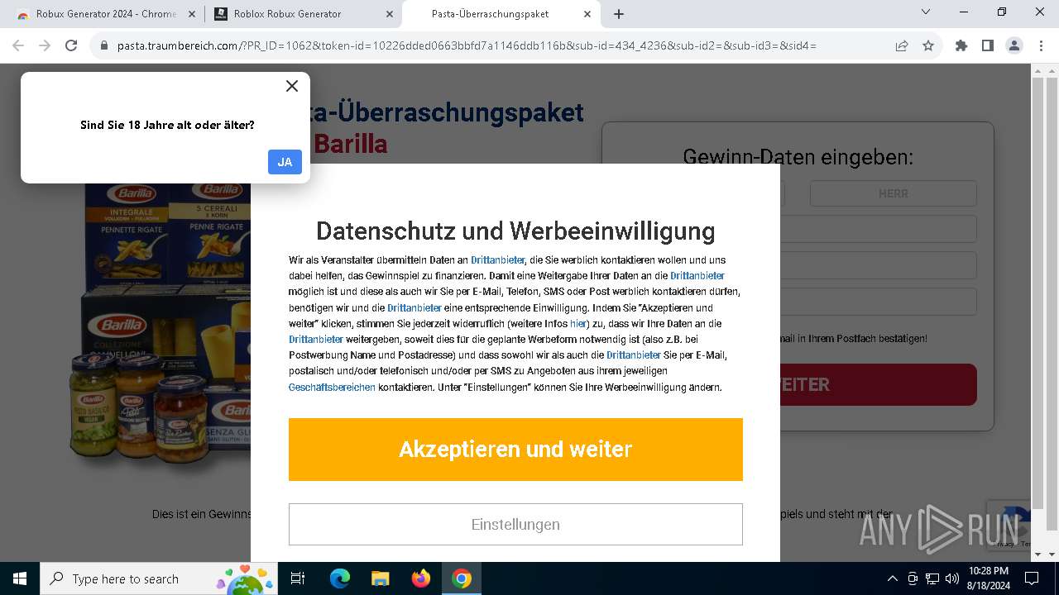Image resolution: width=1059 pixels, height=595 pixels.
Task: Show hidden system tray icons
Action: pyautogui.click(x=892, y=578)
